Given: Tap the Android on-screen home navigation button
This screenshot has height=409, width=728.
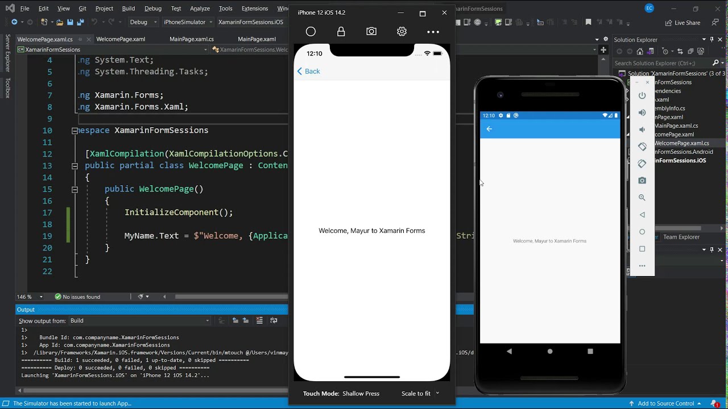Looking at the screenshot, I should [550, 352].
